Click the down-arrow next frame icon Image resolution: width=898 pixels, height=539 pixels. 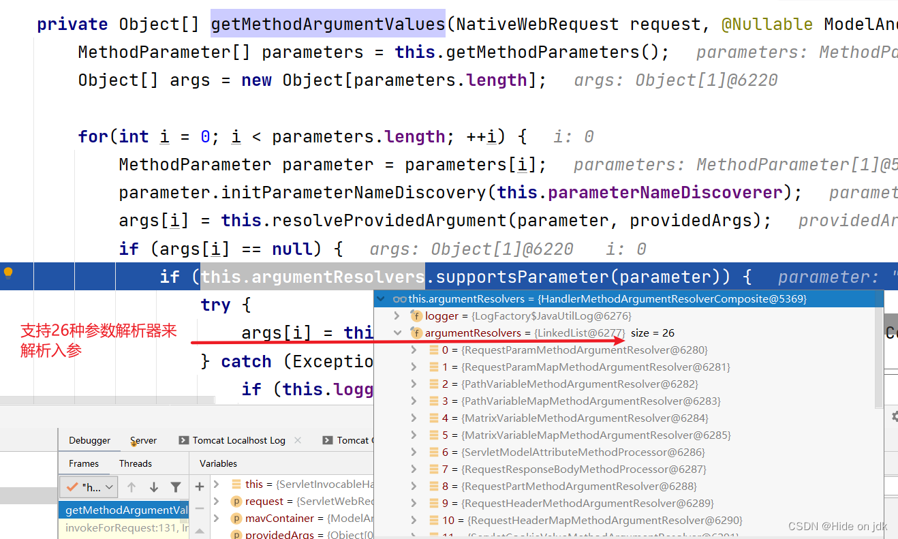click(154, 488)
